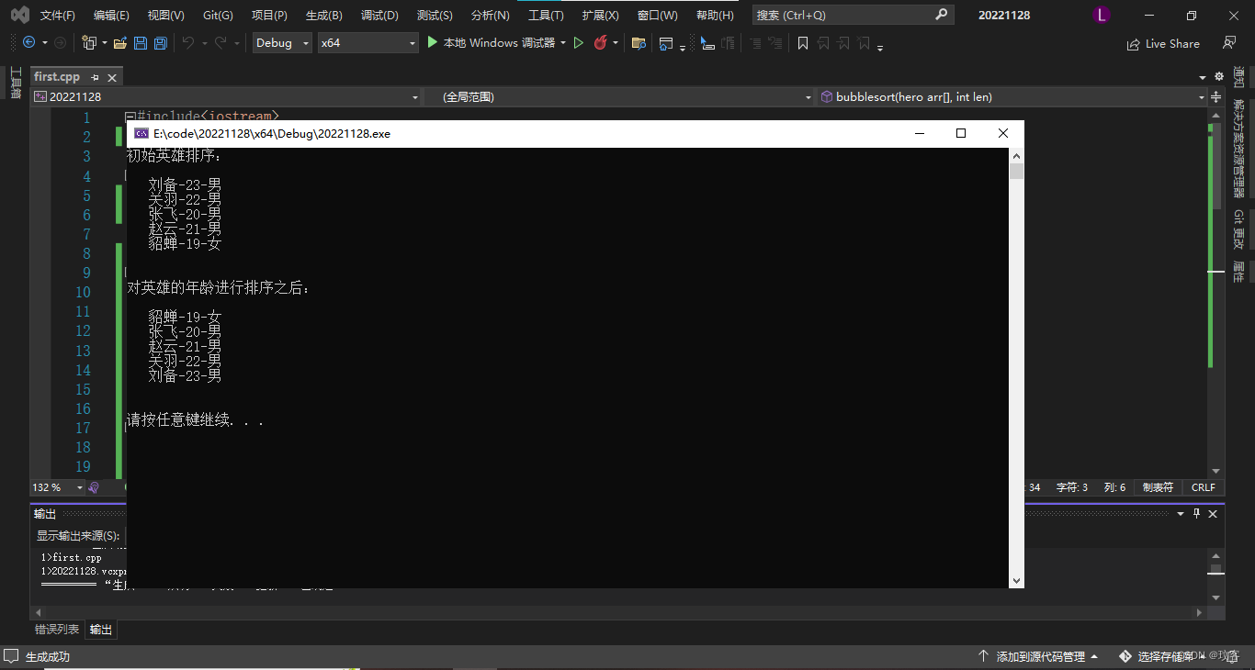Save the current file with the save icon
This screenshot has height=670, width=1255.
pyautogui.click(x=141, y=43)
